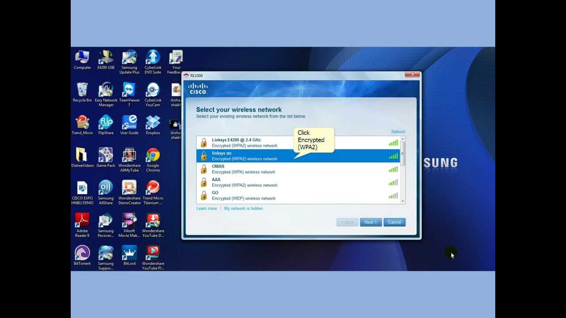This screenshot has width=566, height=318.
Task: Click the network list scrollbar up arrow
Action: [403, 139]
